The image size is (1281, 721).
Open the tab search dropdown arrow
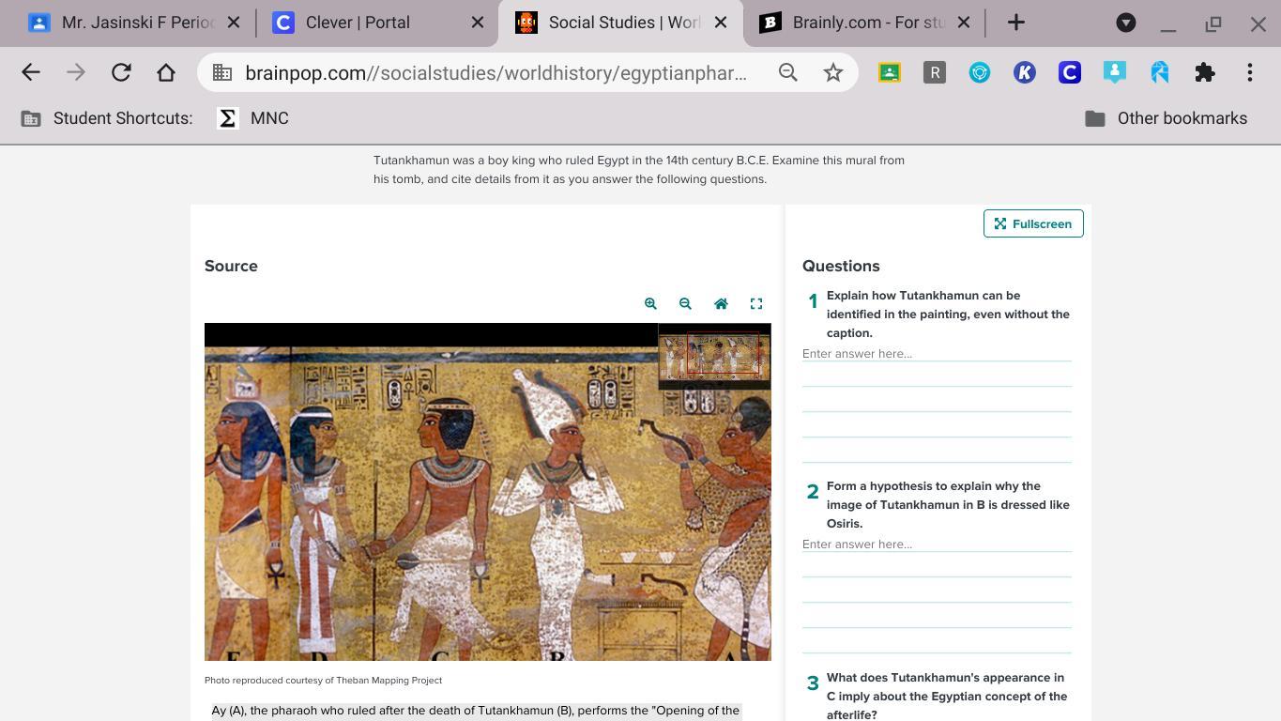point(1125,23)
